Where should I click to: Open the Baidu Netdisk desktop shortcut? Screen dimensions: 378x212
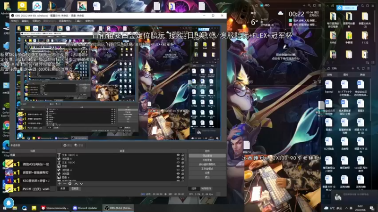[x=37, y=6]
